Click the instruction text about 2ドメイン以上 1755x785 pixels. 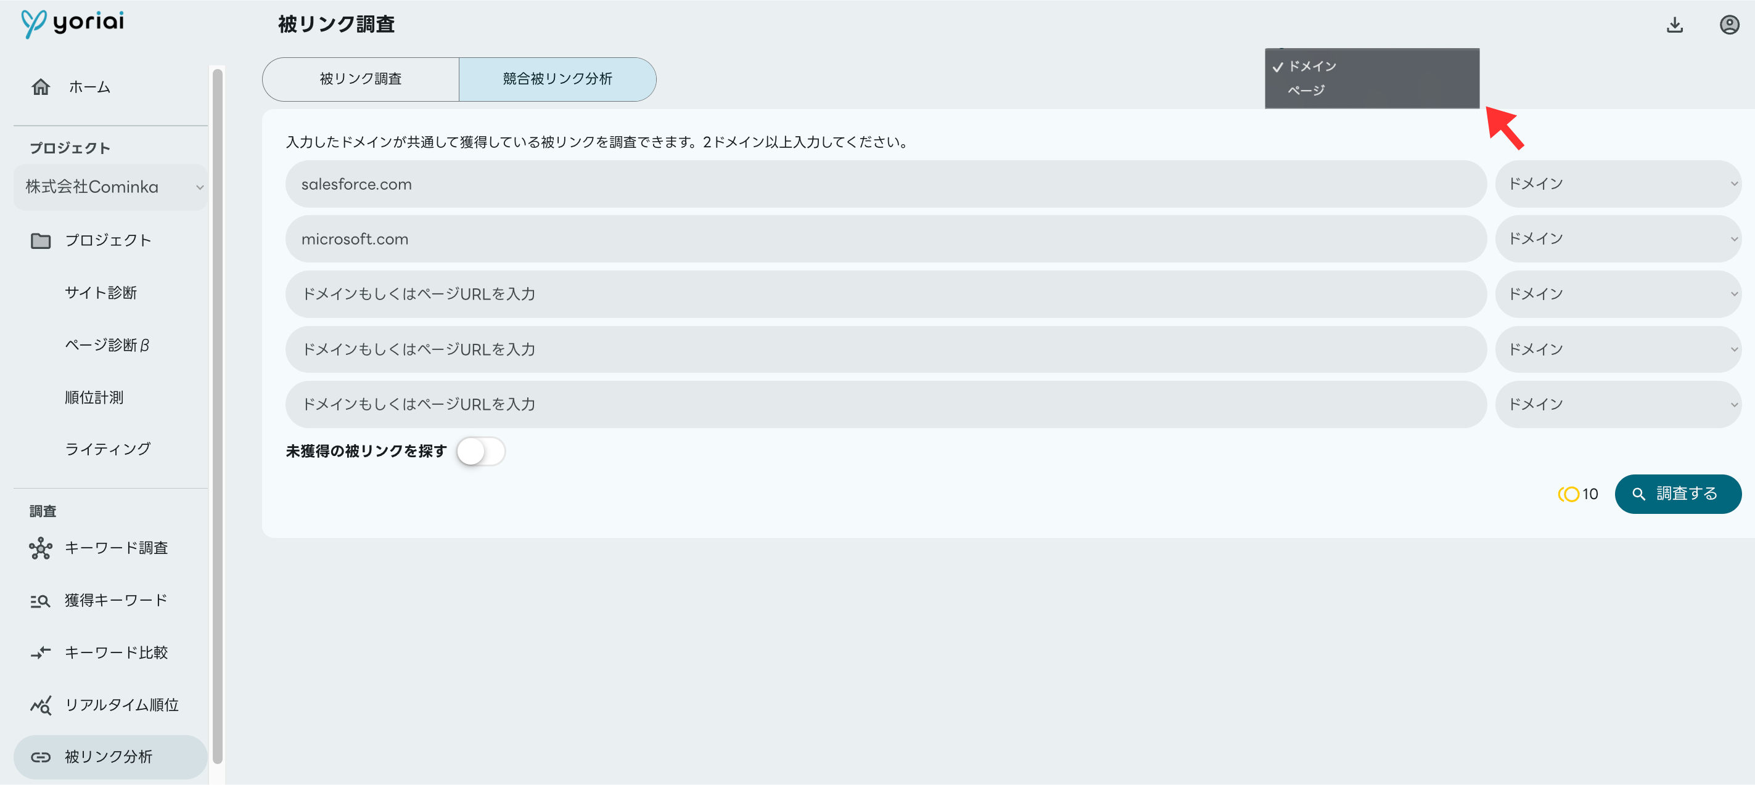tap(597, 142)
